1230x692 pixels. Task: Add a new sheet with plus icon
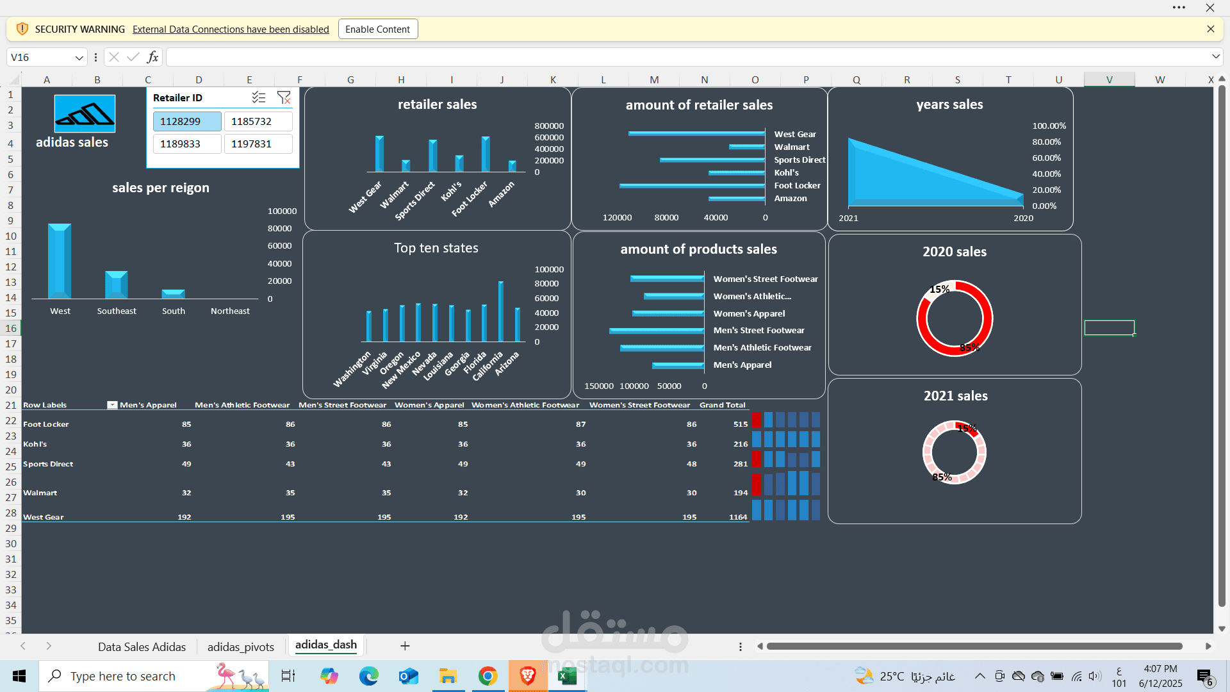[405, 646]
